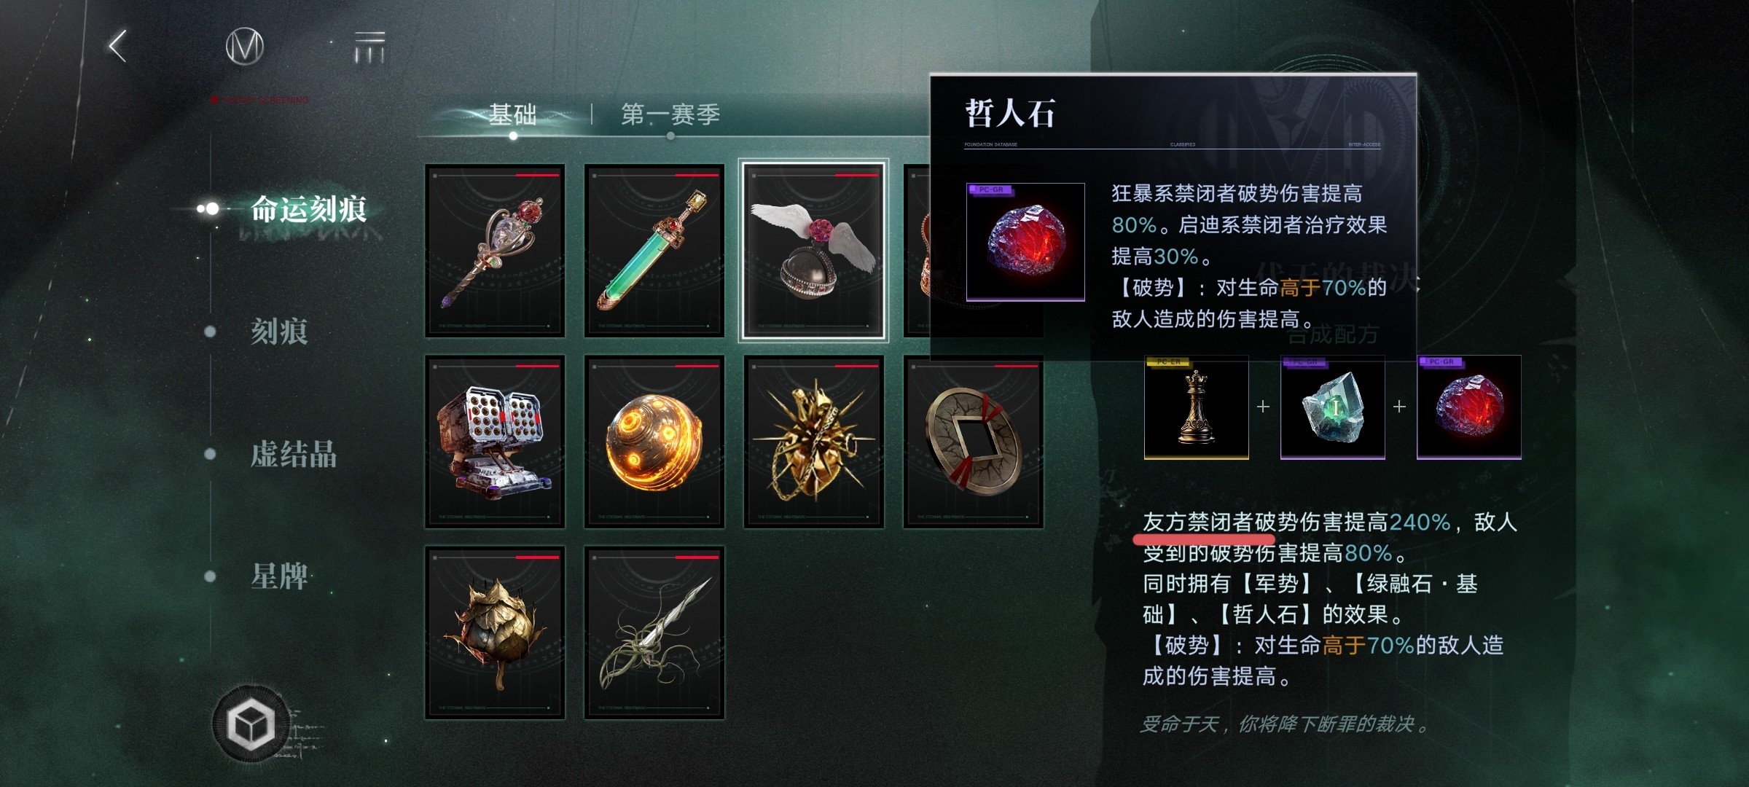Image resolution: width=1749 pixels, height=787 pixels.
Task: Select the green crystal sword card
Action: tap(654, 251)
